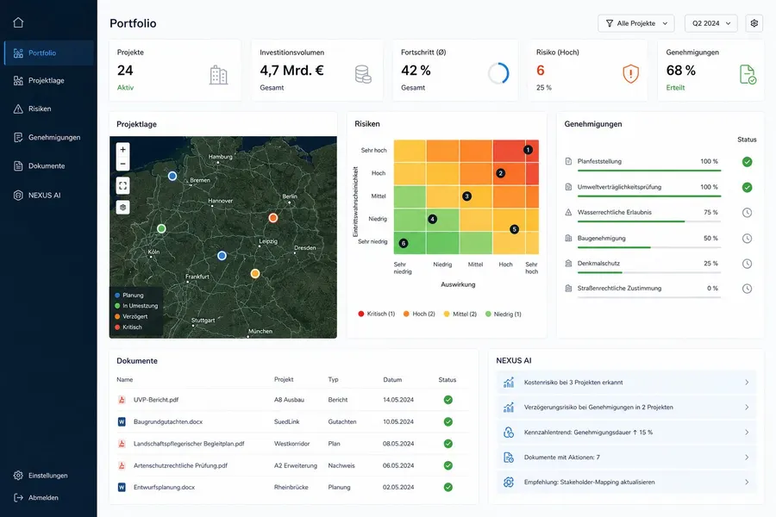The width and height of the screenshot is (776, 517).
Task: Open the home icon in sidebar
Action: (x=18, y=22)
